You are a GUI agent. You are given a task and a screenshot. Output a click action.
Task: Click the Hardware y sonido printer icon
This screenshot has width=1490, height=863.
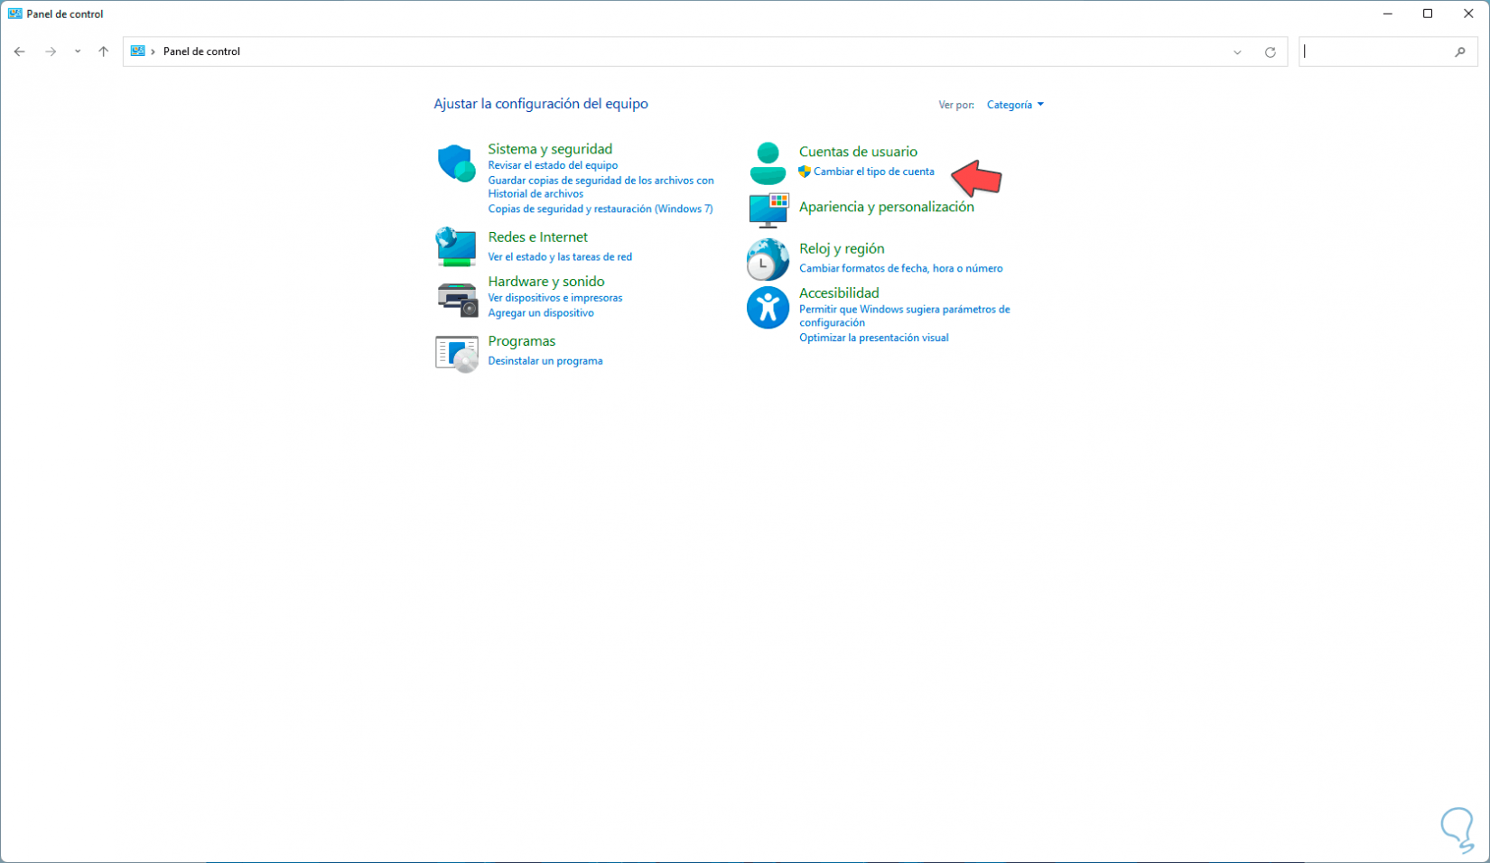point(457,299)
